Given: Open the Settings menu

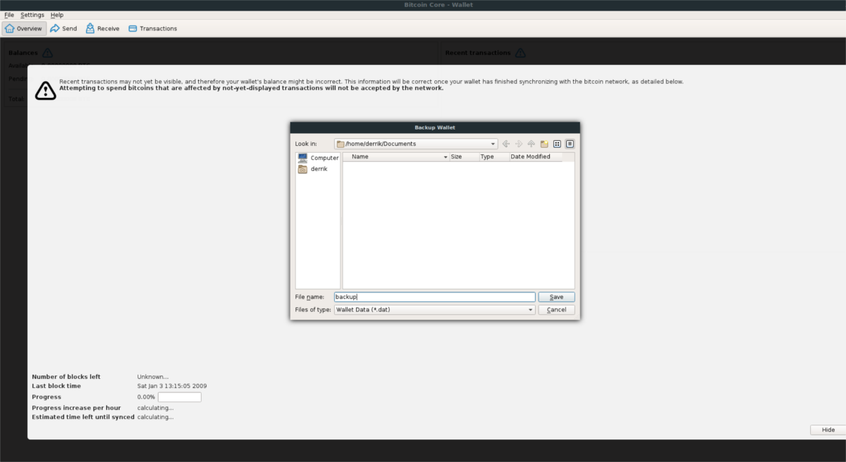Looking at the screenshot, I should click(x=32, y=15).
